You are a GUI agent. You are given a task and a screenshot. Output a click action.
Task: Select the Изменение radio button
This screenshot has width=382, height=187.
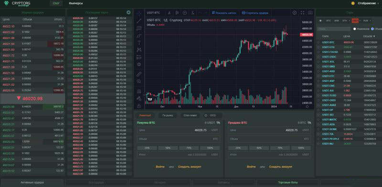coord(355,29)
